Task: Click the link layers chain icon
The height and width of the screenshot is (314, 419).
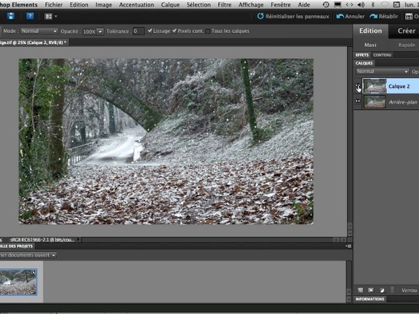Action: click(392, 290)
